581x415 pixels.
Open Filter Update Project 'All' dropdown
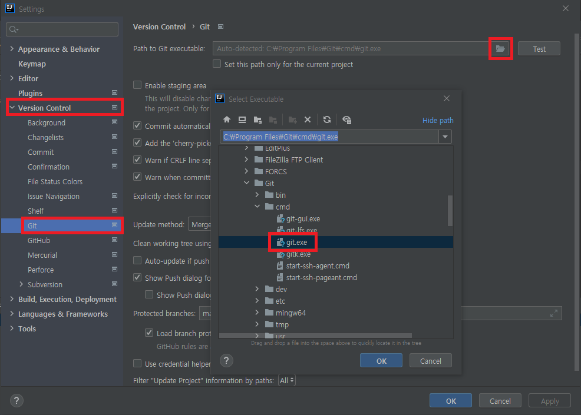[x=287, y=380]
